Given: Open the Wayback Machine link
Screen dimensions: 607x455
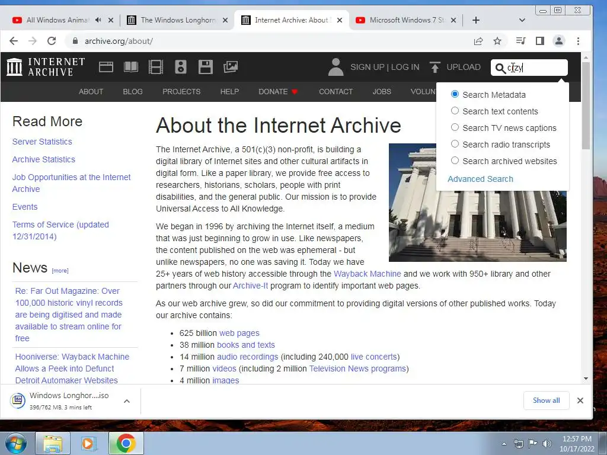Looking at the screenshot, I should click(368, 274).
